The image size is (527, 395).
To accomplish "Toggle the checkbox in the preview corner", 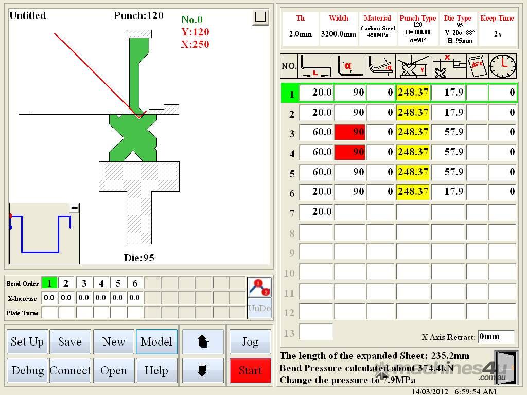I will (260, 17).
